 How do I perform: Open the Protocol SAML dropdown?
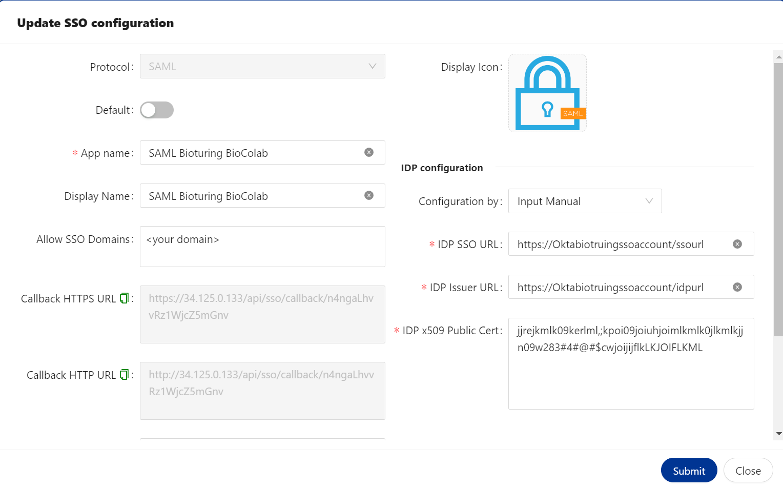click(262, 66)
